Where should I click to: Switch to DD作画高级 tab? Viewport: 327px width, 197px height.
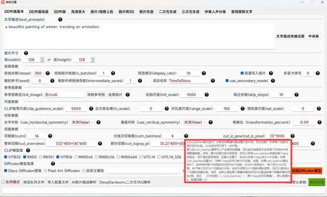pyautogui.click(x=39, y=12)
